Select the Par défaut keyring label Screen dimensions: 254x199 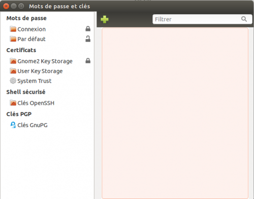tap(31, 39)
